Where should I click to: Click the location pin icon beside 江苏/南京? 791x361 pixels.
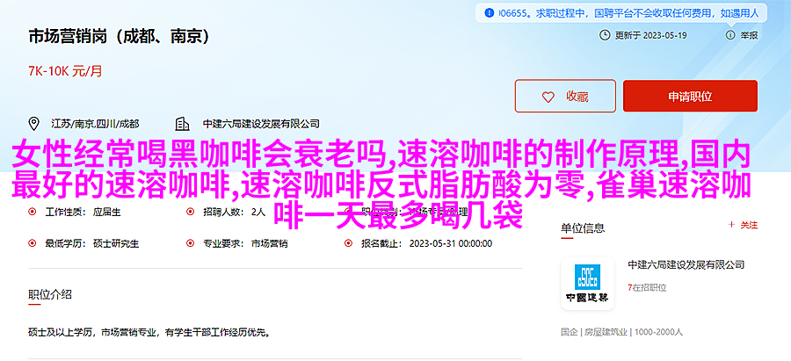tap(33, 124)
